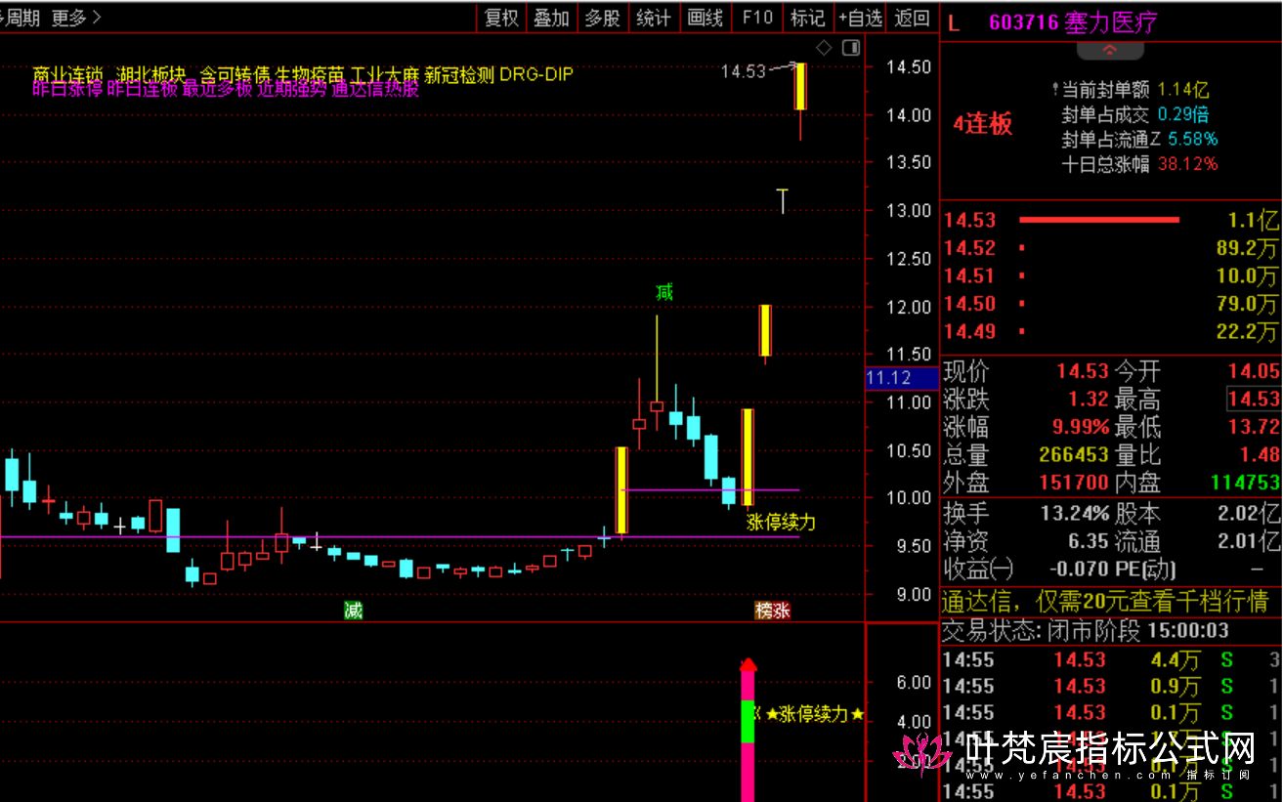Viewport: 1283px width, 802px height.
Task: Click the 14.50 order book row
Action: (1111, 304)
